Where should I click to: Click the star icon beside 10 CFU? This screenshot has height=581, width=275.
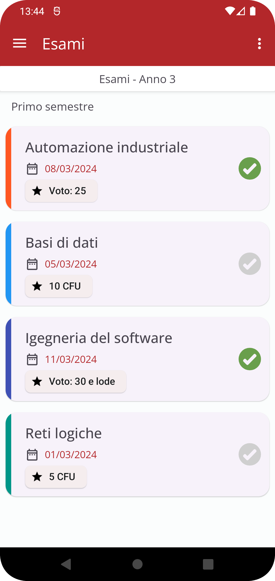(x=37, y=286)
